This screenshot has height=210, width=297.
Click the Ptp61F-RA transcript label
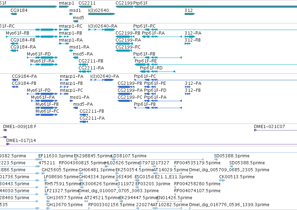pos(154,33)
